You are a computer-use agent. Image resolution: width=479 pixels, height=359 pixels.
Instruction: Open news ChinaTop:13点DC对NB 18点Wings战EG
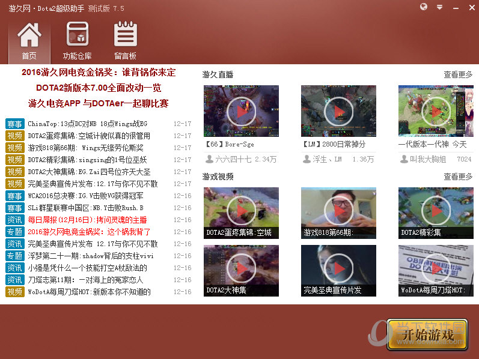coord(88,124)
